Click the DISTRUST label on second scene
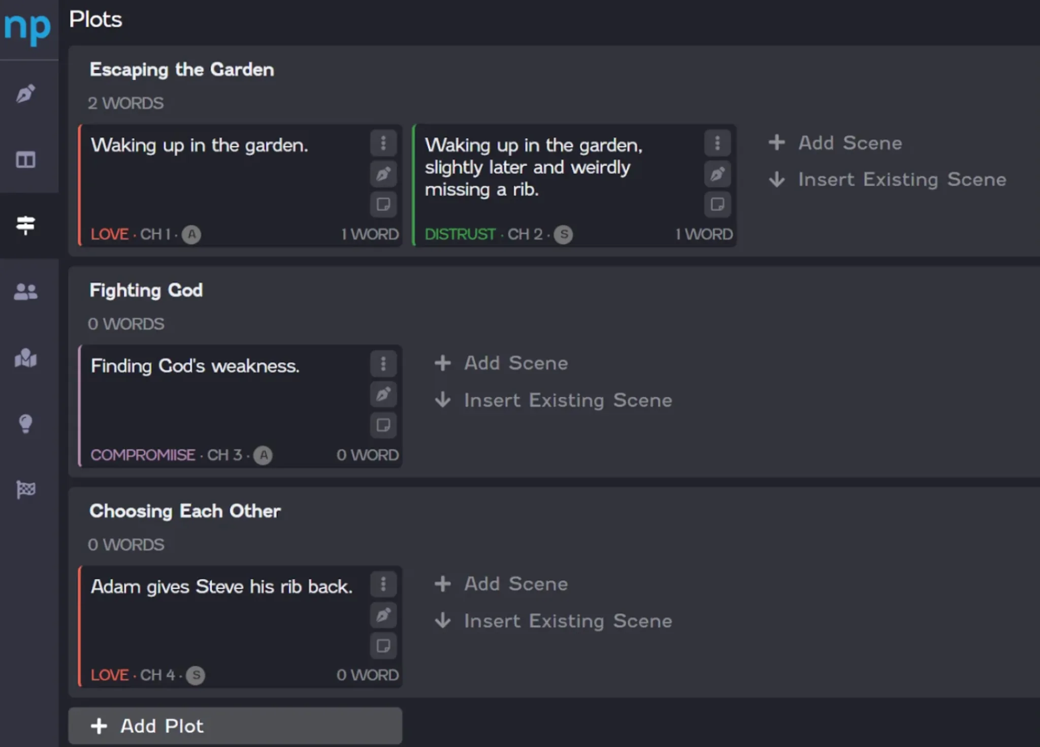Image resolution: width=1040 pixels, height=747 pixels. tap(460, 234)
